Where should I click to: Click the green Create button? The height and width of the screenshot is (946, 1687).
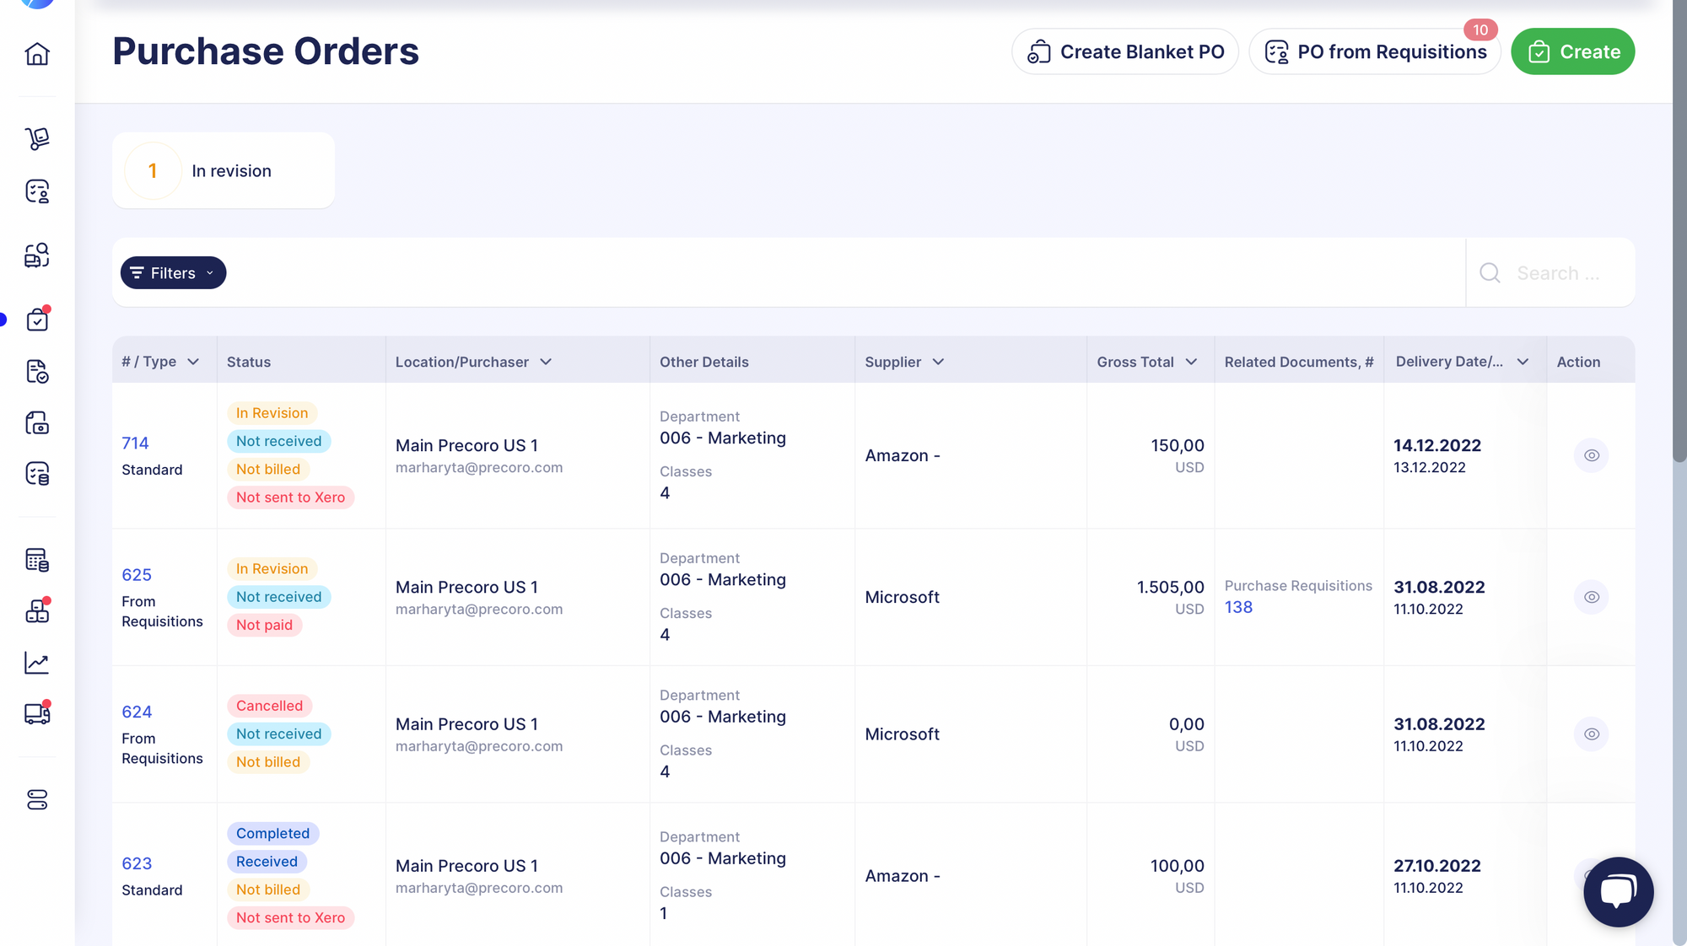(x=1572, y=51)
